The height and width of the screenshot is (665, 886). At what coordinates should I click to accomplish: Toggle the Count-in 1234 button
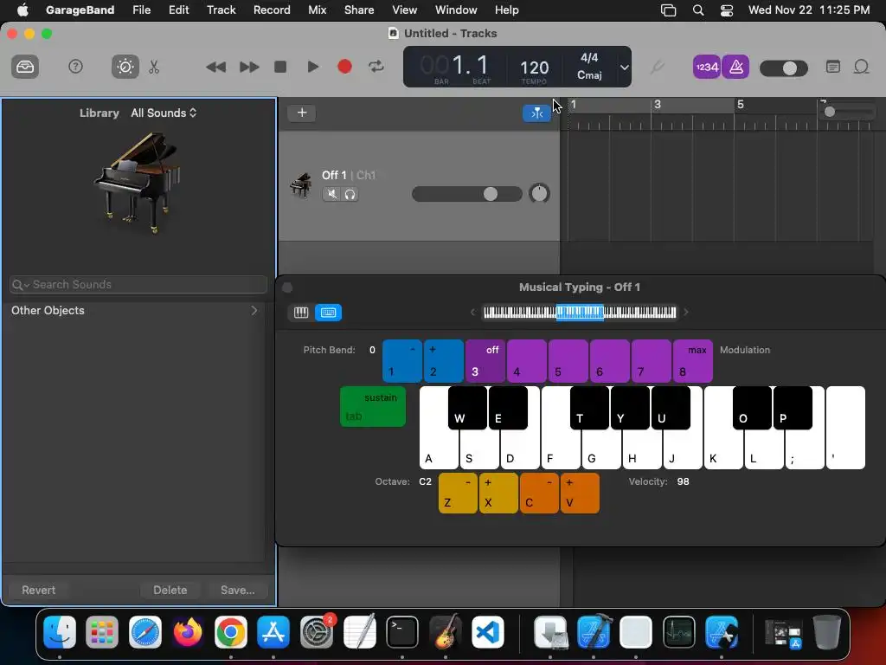tap(707, 68)
